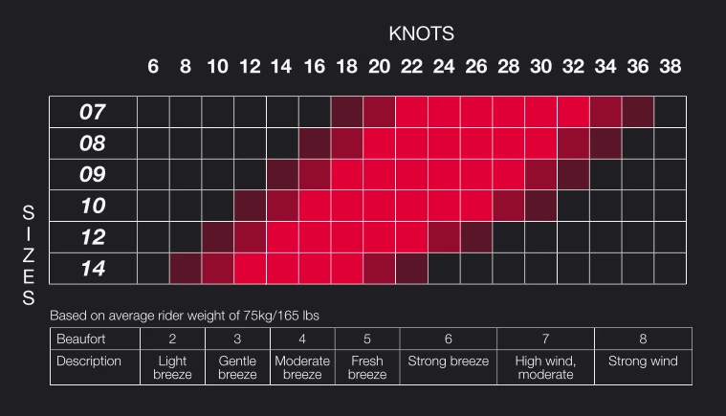Click the KNOTS heading text

[421, 33]
